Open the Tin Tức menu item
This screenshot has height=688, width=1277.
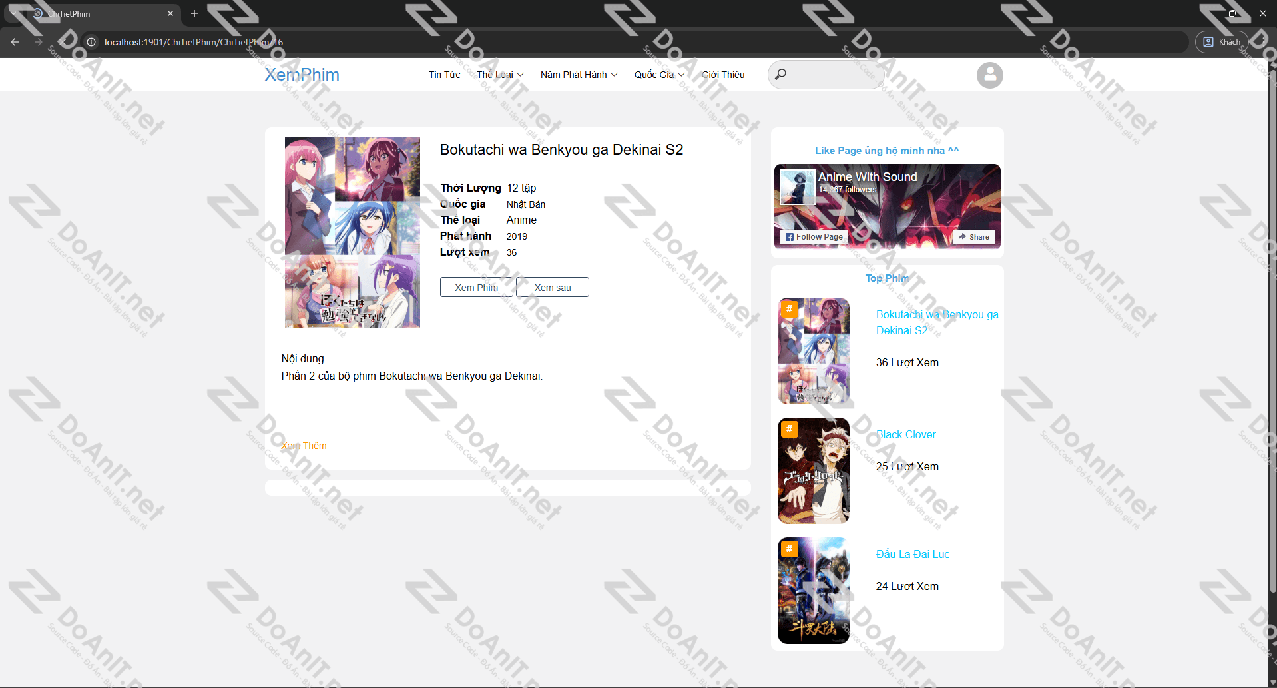[x=444, y=75]
